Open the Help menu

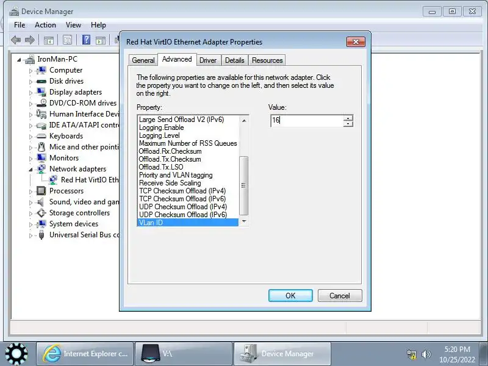click(98, 25)
